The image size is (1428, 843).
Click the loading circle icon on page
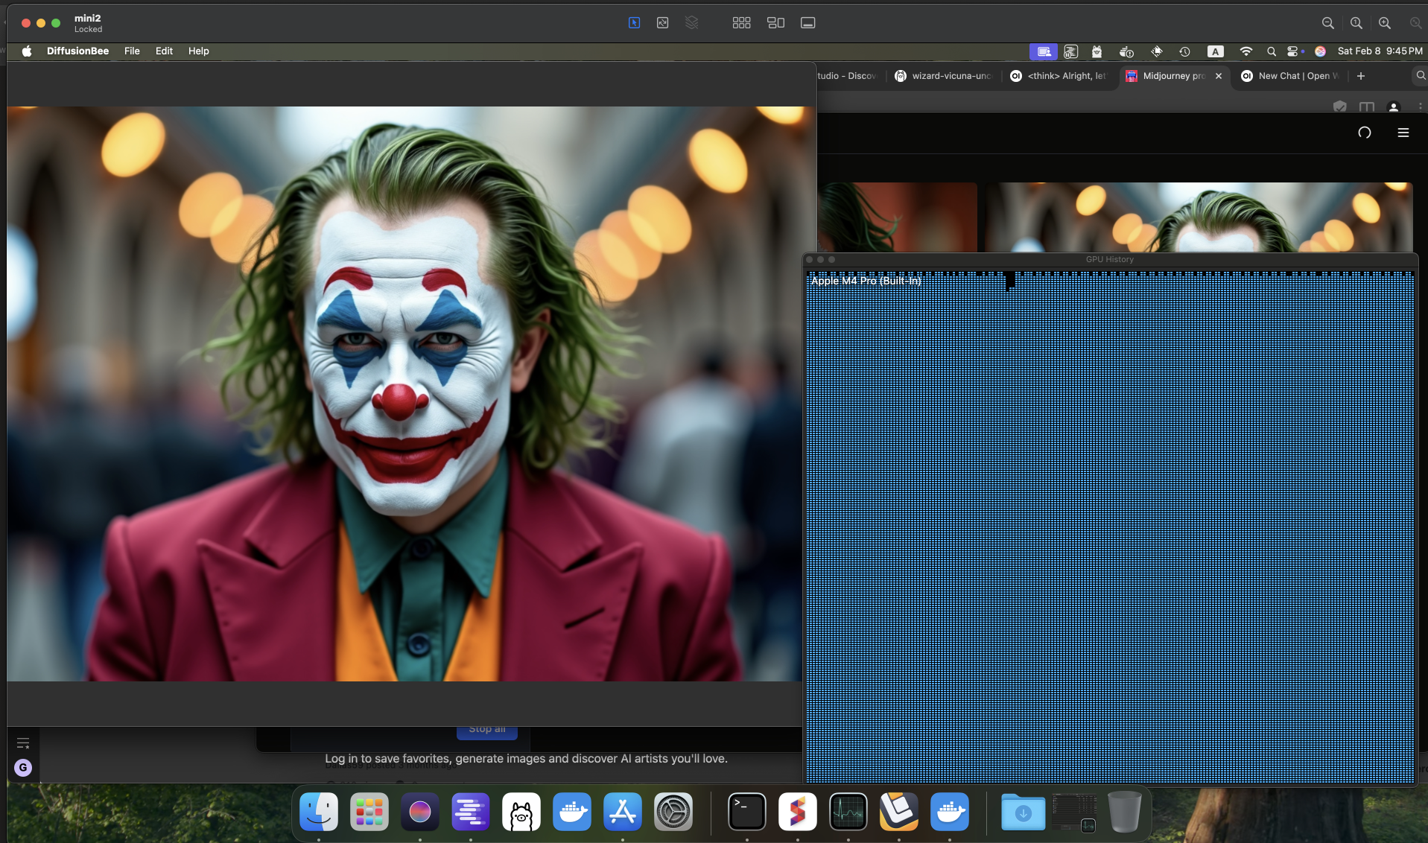(x=1365, y=133)
